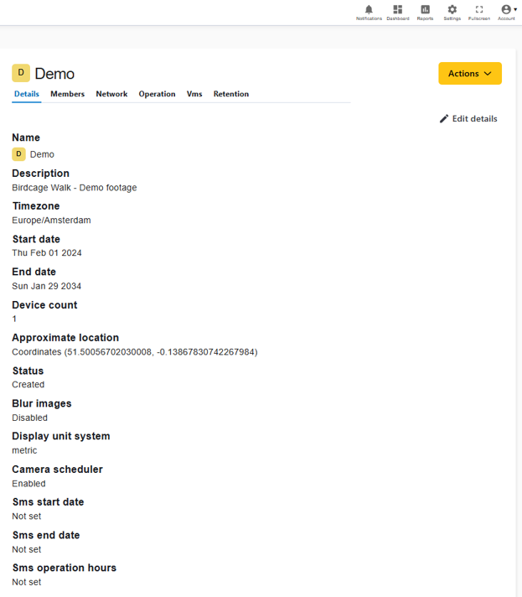Open the Account profile icon
522x597 pixels.
tap(505, 9)
